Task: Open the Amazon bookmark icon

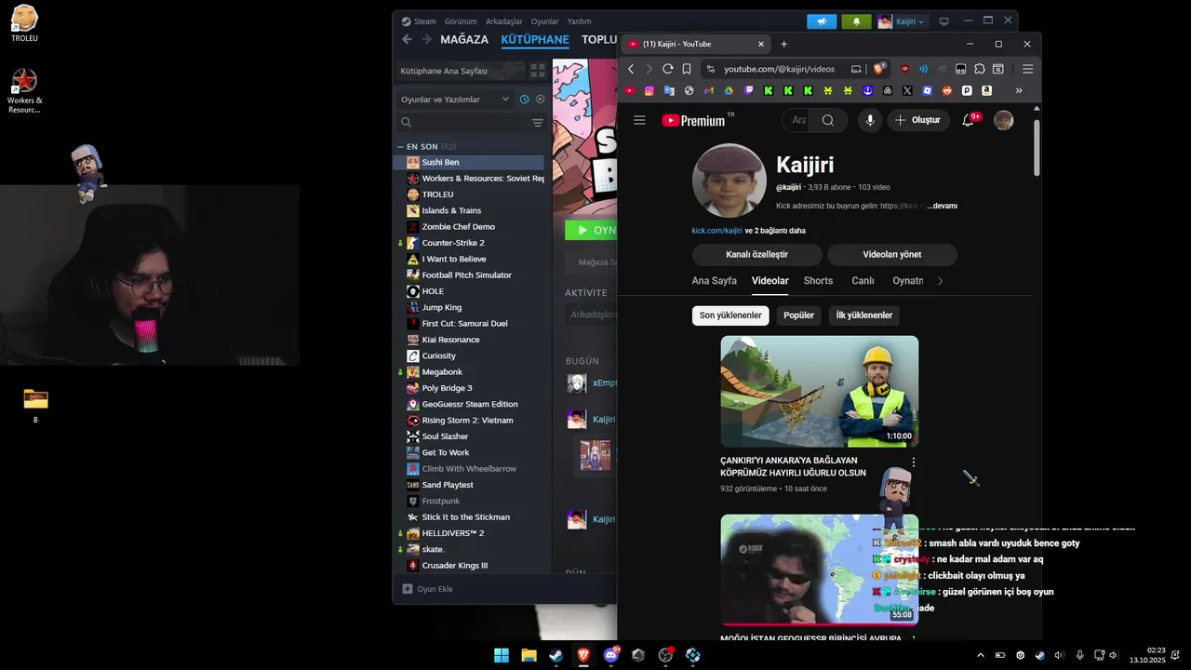Action: pos(986,90)
